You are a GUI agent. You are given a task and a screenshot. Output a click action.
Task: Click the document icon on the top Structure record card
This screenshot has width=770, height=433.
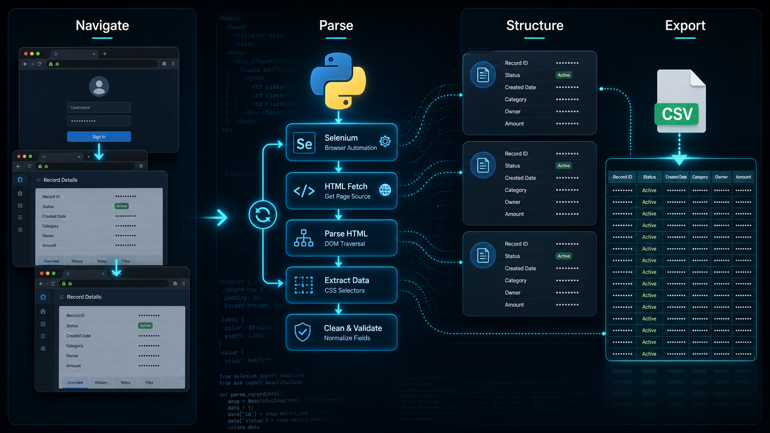click(x=483, y=75)
